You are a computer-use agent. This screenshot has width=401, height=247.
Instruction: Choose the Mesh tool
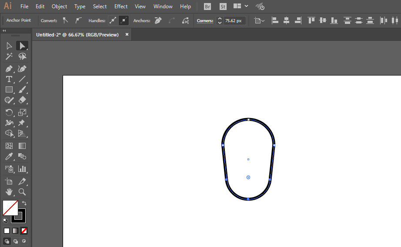[x=9, y=146]
